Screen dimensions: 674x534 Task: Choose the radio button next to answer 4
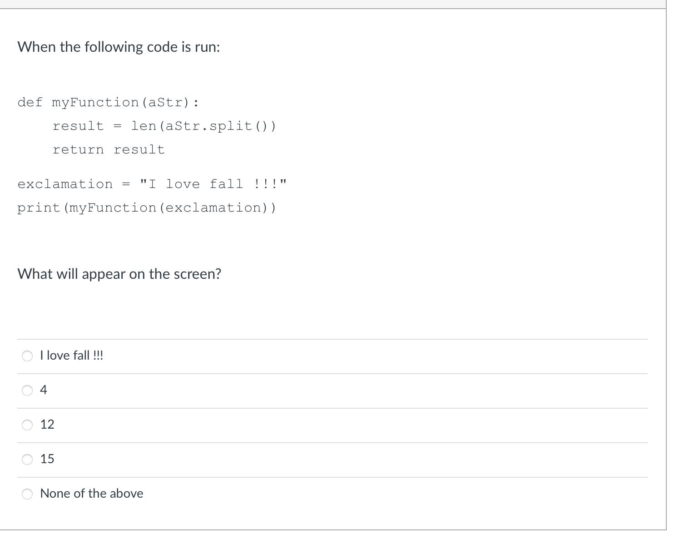28,391
